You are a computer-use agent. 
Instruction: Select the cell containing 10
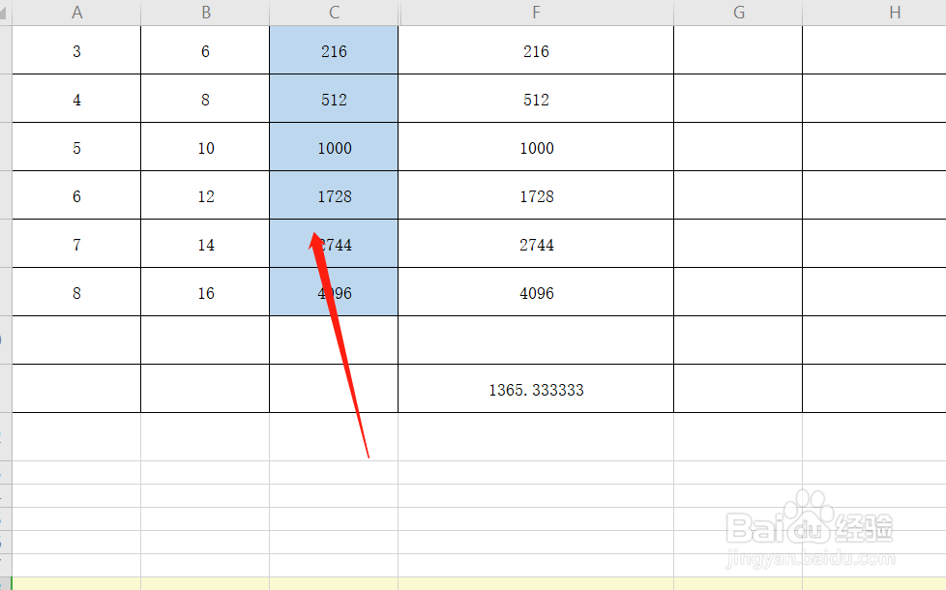tap(205, 147)
